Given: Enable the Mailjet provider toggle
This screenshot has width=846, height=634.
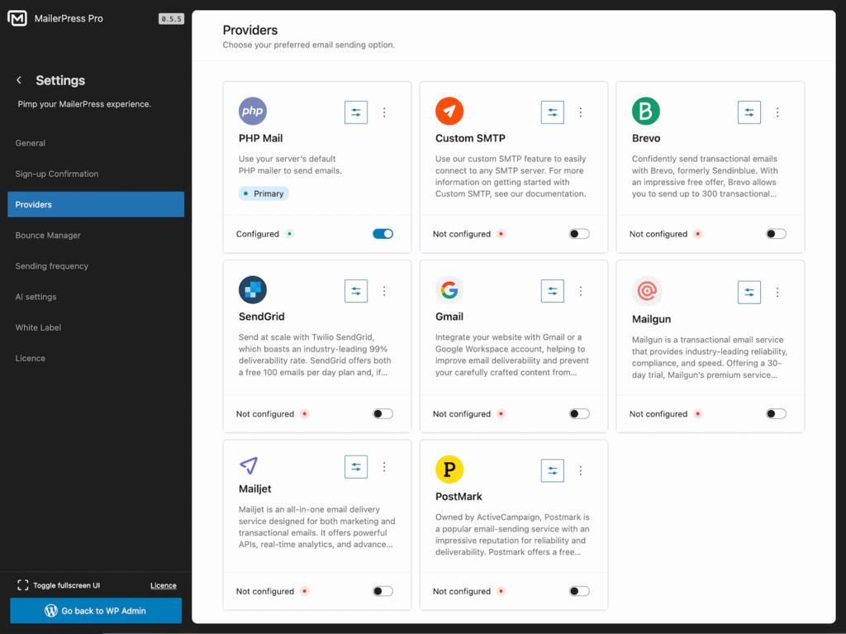Looking at the screenshot, I should click(x=383, y=591).
